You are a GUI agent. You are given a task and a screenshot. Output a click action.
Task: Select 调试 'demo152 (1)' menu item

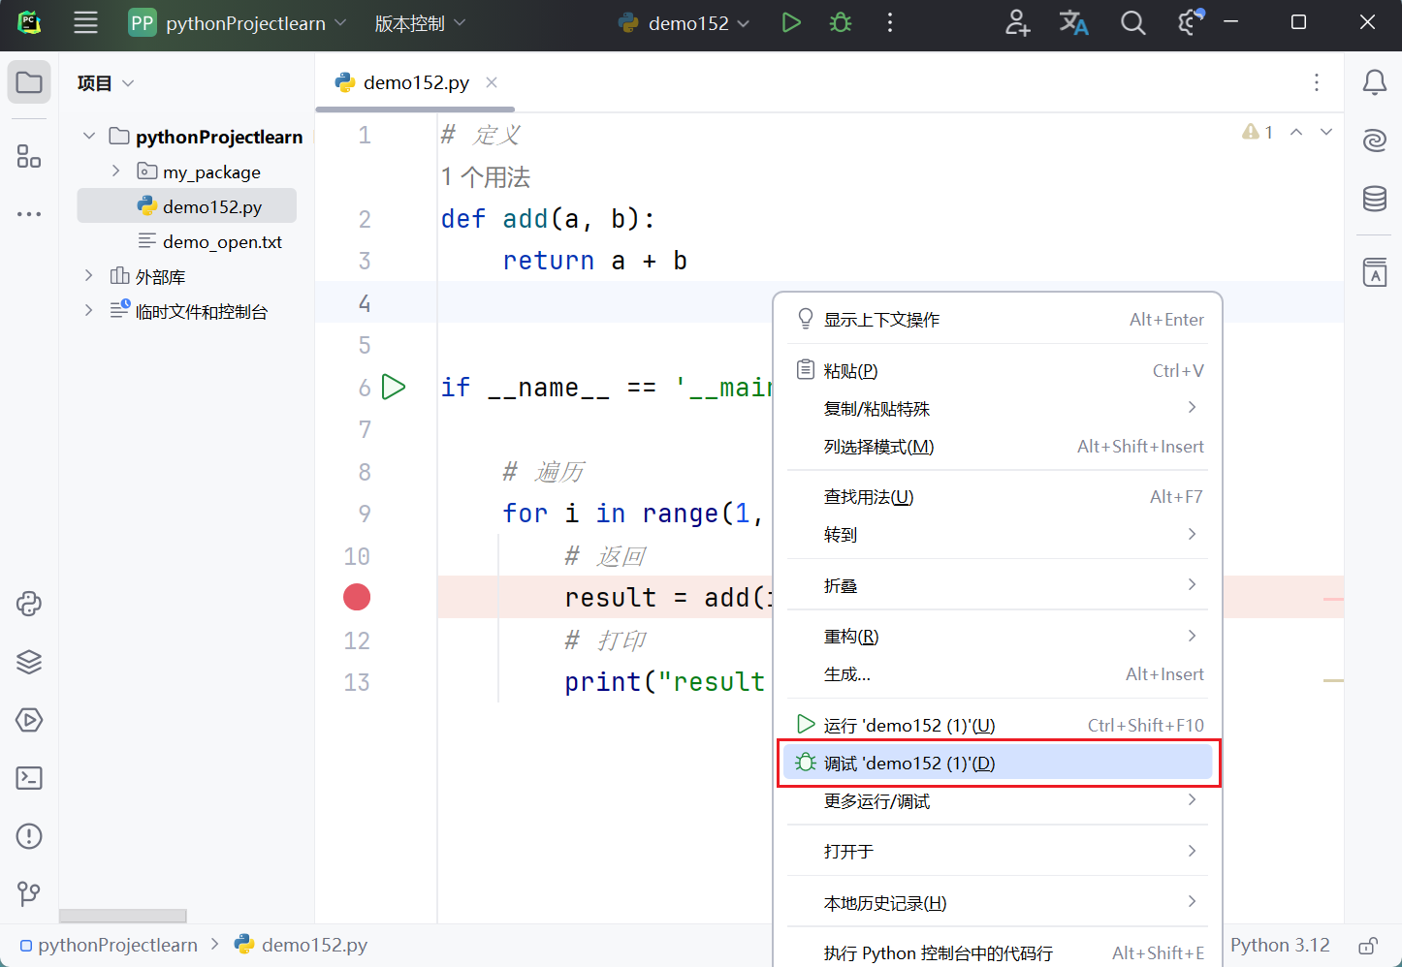[x=998, y=763]
